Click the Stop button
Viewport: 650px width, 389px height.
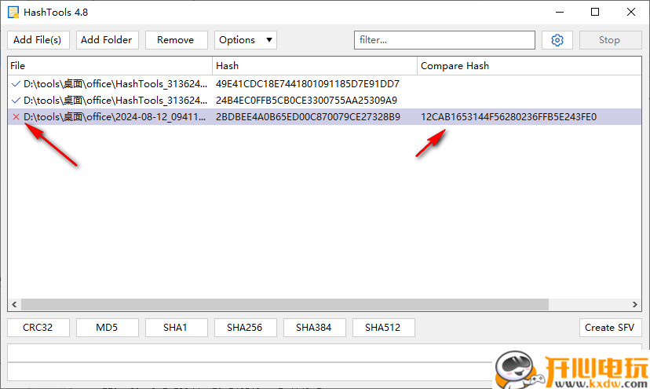pos(610,40)
